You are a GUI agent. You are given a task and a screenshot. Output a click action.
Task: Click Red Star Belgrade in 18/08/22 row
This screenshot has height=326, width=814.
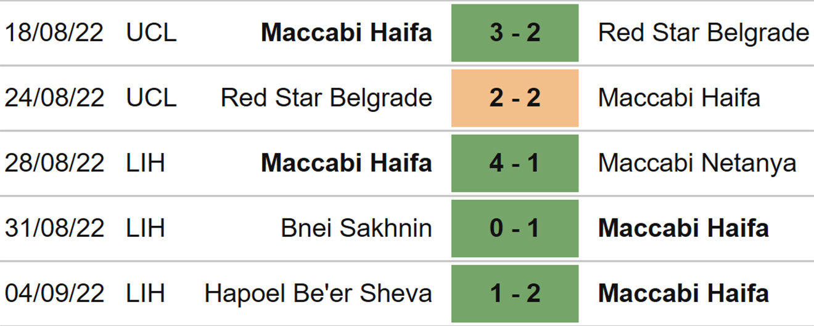pyautogui.click(x=704, y=33)
